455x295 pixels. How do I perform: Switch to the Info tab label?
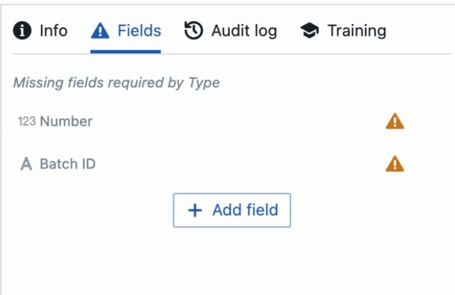coord(54,31)
